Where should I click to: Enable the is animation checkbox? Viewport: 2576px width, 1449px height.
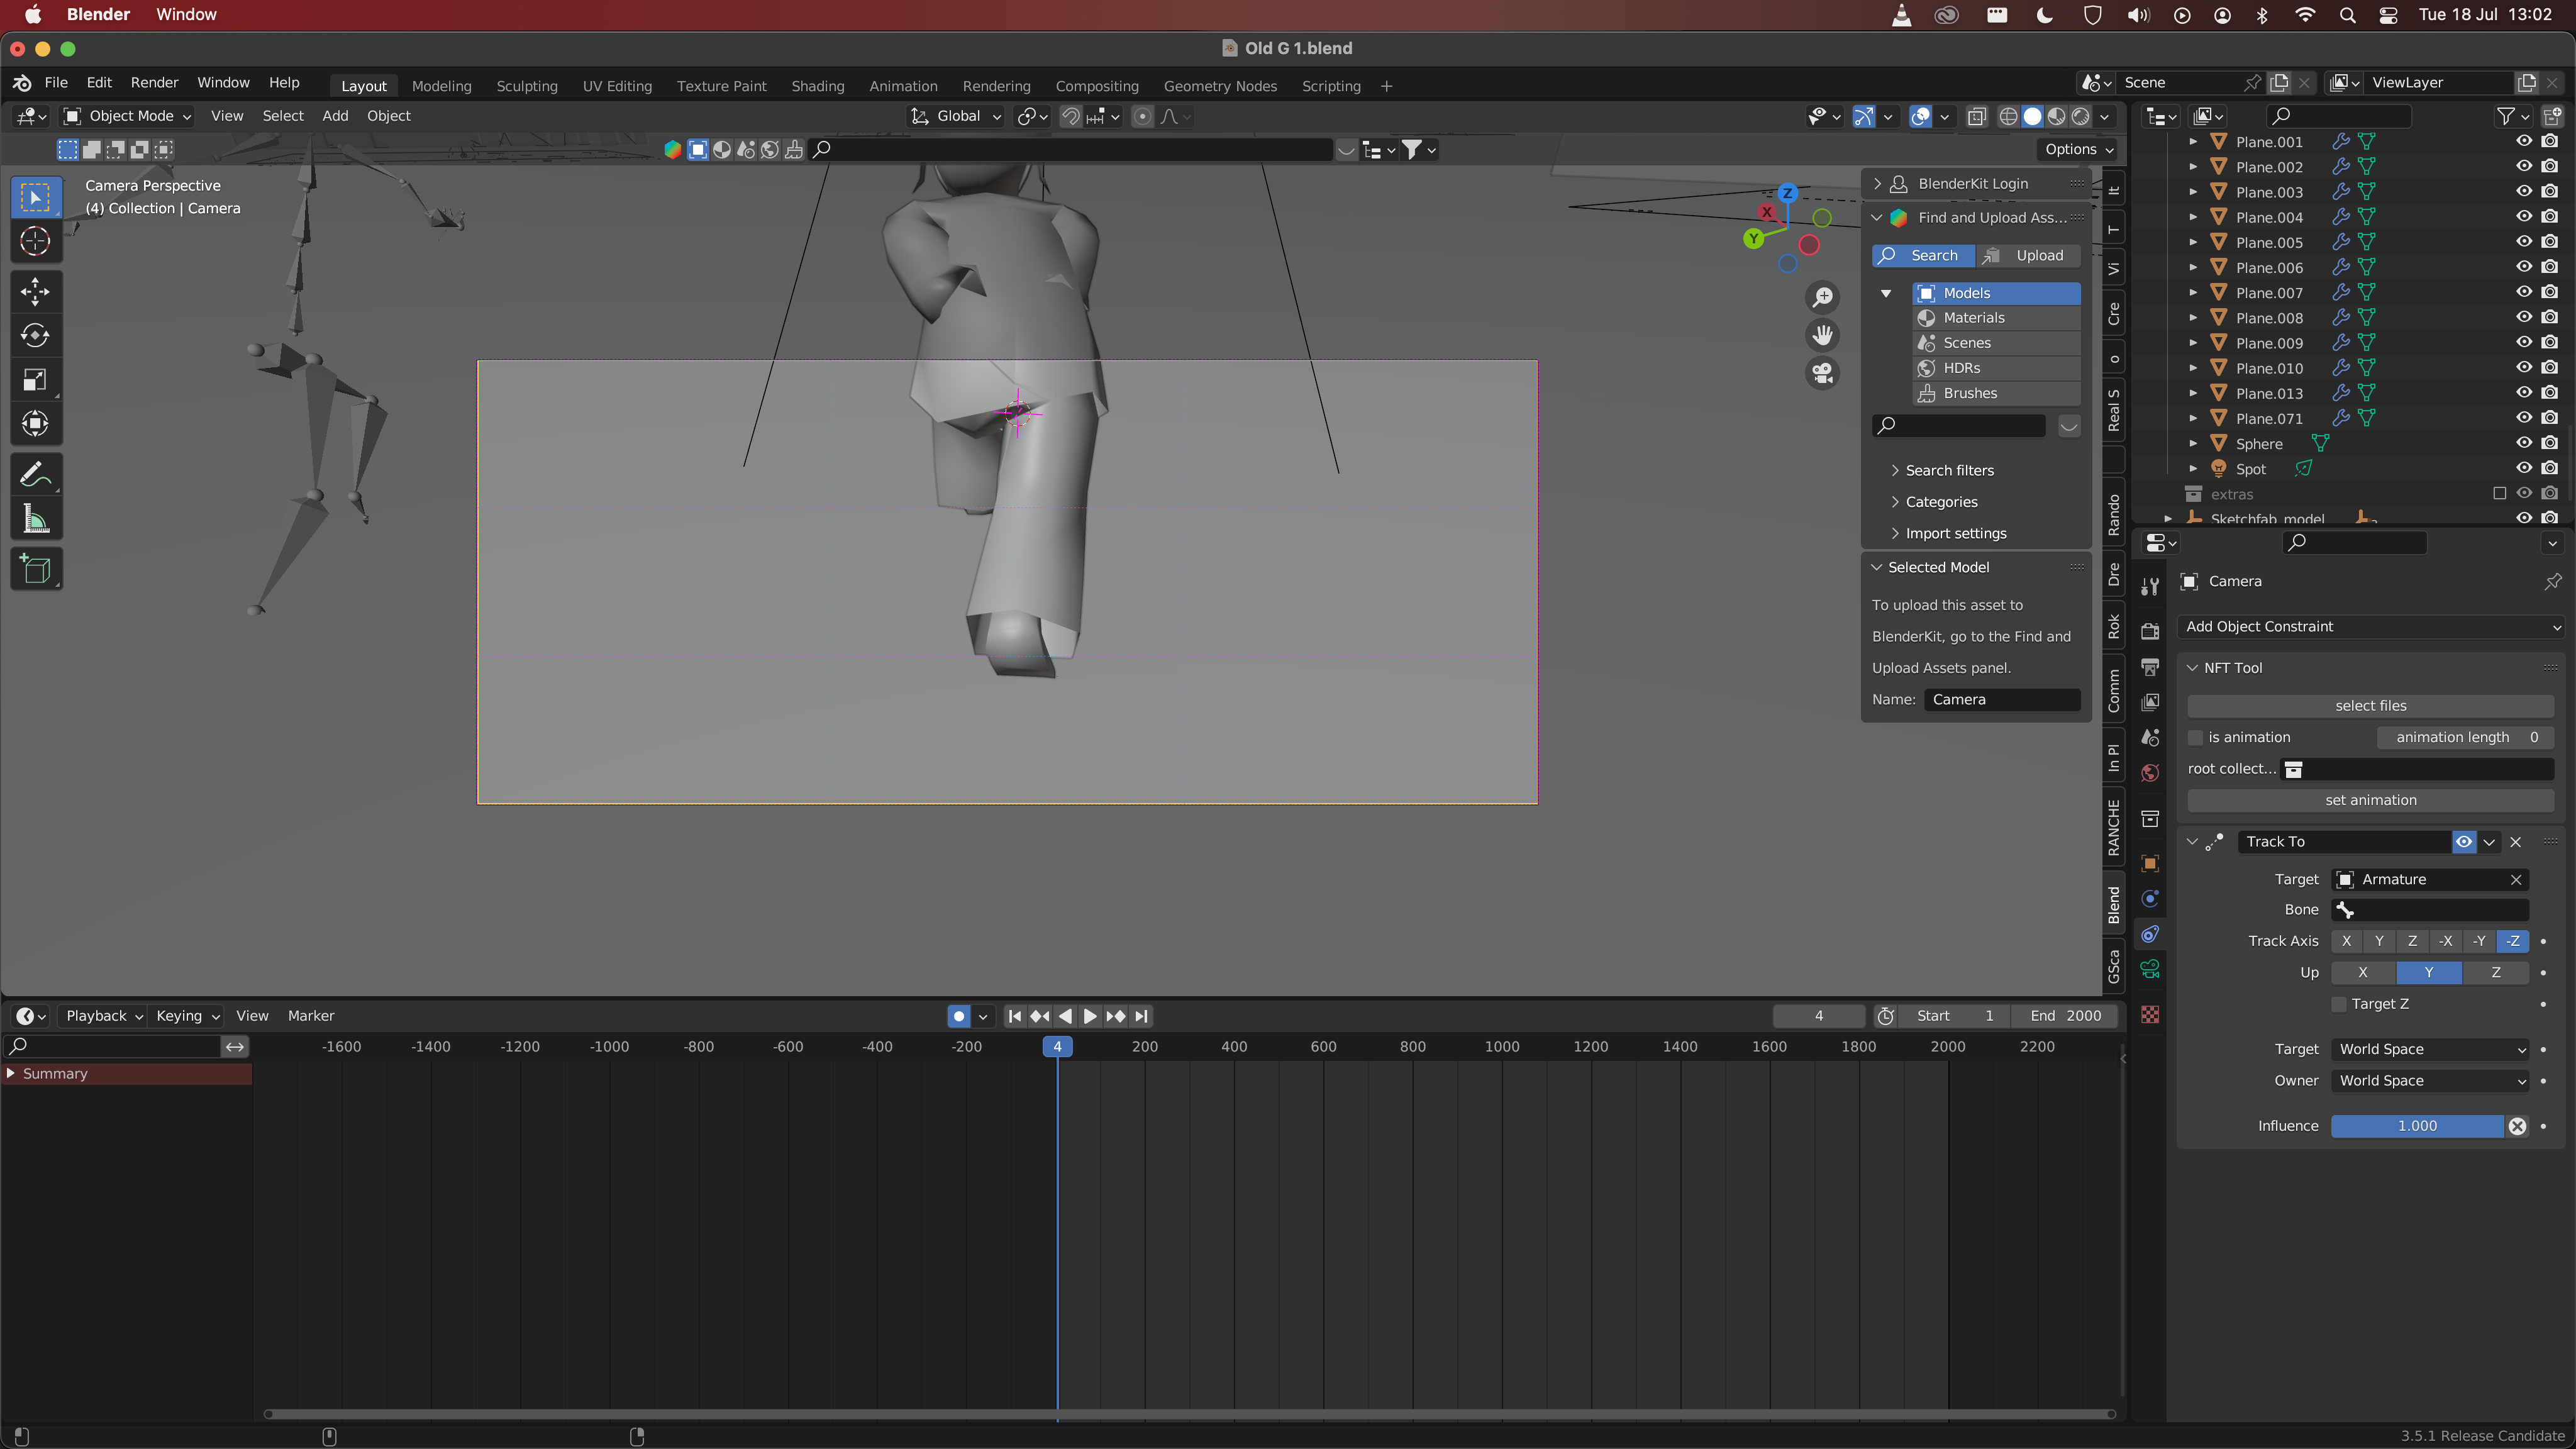2196,737
